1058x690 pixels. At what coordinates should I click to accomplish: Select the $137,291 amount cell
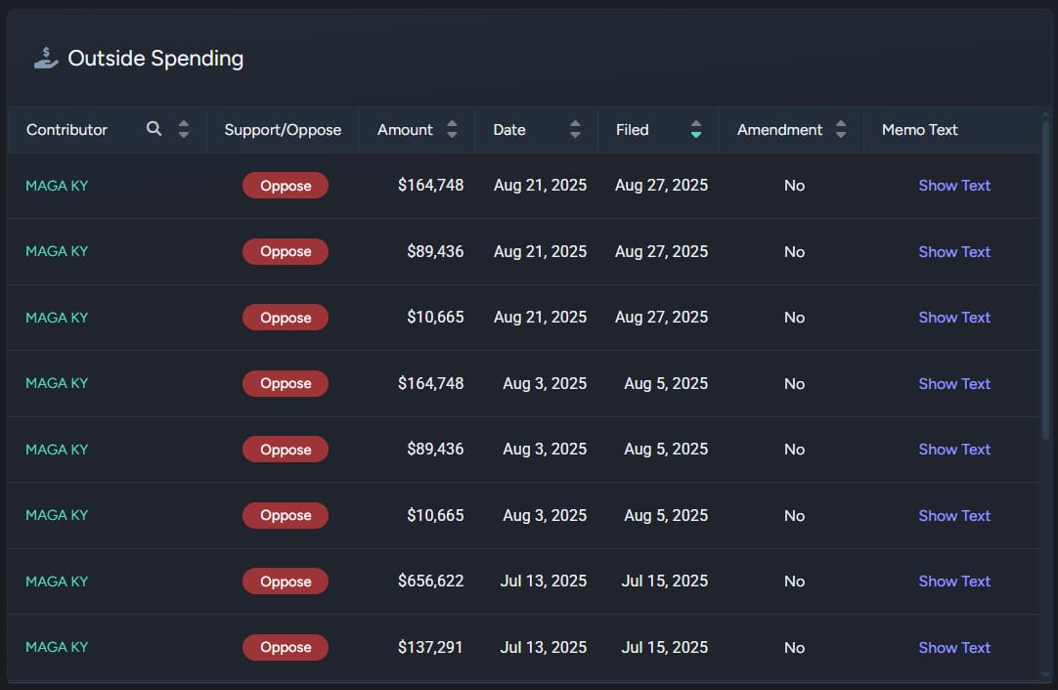(x=430, y=648)
